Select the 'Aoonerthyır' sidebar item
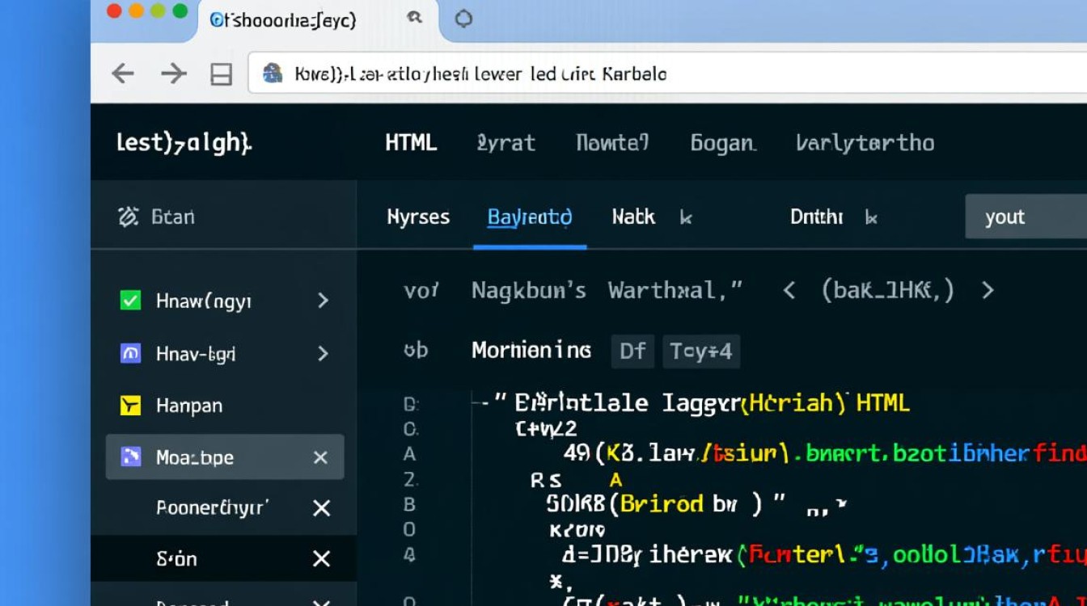 coord(212,507)
